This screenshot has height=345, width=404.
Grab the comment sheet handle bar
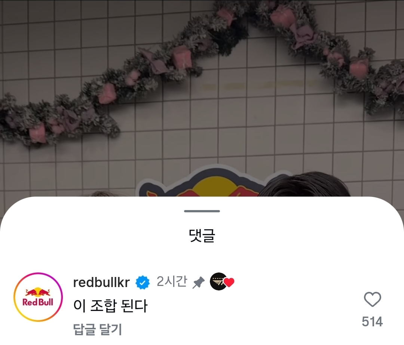[x=202, y=211]
